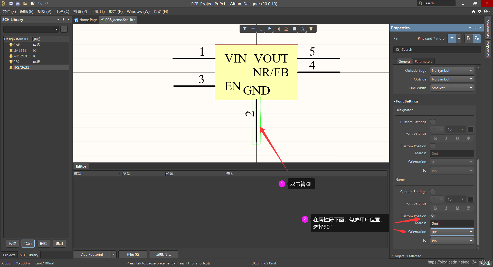This screenshot has height=267, width=493.
Task: Toggle Designator Custom Position checkbox
Action: [x=433, y=146]
